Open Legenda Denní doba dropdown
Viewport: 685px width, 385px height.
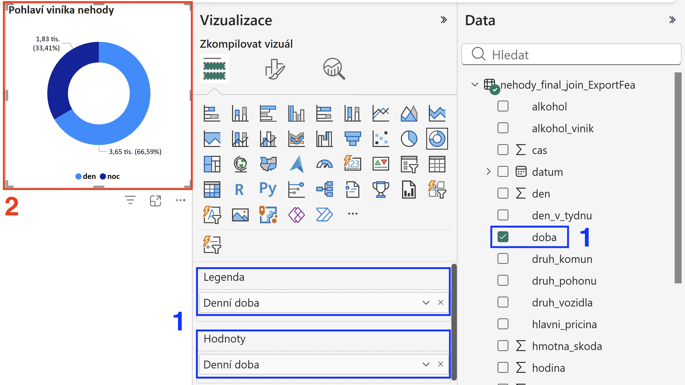click(426, 303)
